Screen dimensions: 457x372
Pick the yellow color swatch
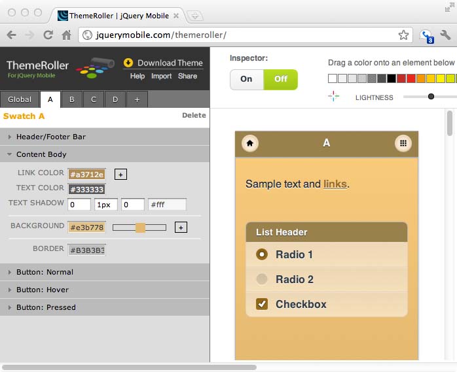tap(441, 78)
